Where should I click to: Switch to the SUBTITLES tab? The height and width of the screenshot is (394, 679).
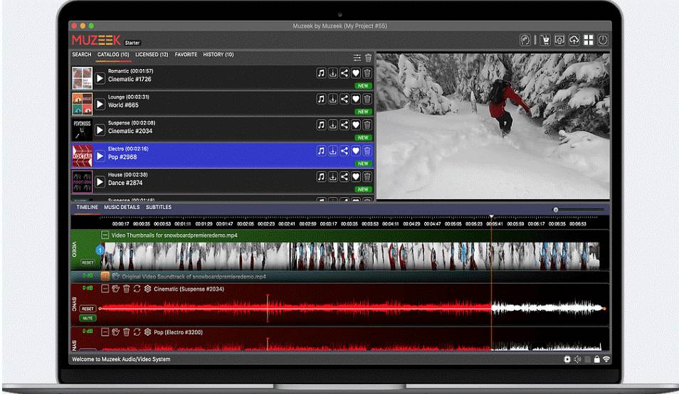coord(159,207)
